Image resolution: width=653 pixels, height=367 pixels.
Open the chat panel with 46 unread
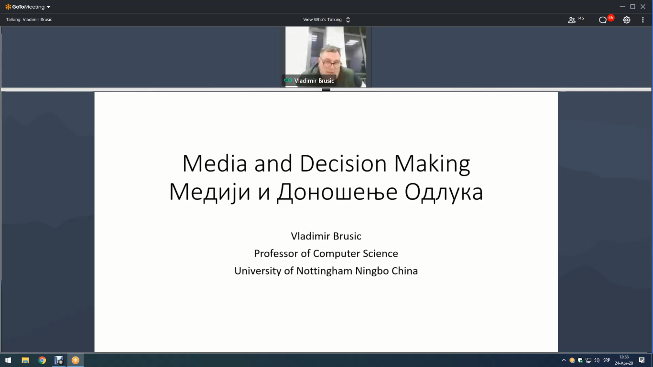coord(603,20)
